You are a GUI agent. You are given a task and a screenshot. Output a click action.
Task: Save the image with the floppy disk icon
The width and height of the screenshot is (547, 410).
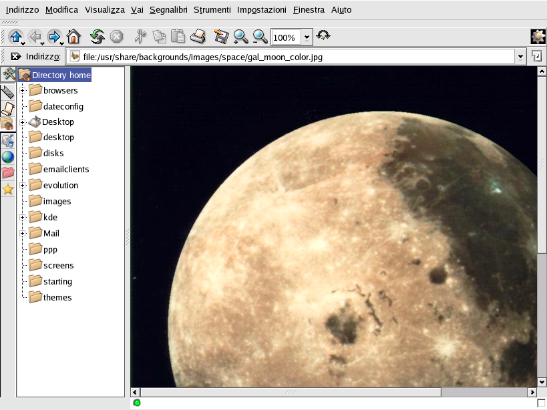coord(221,36)
